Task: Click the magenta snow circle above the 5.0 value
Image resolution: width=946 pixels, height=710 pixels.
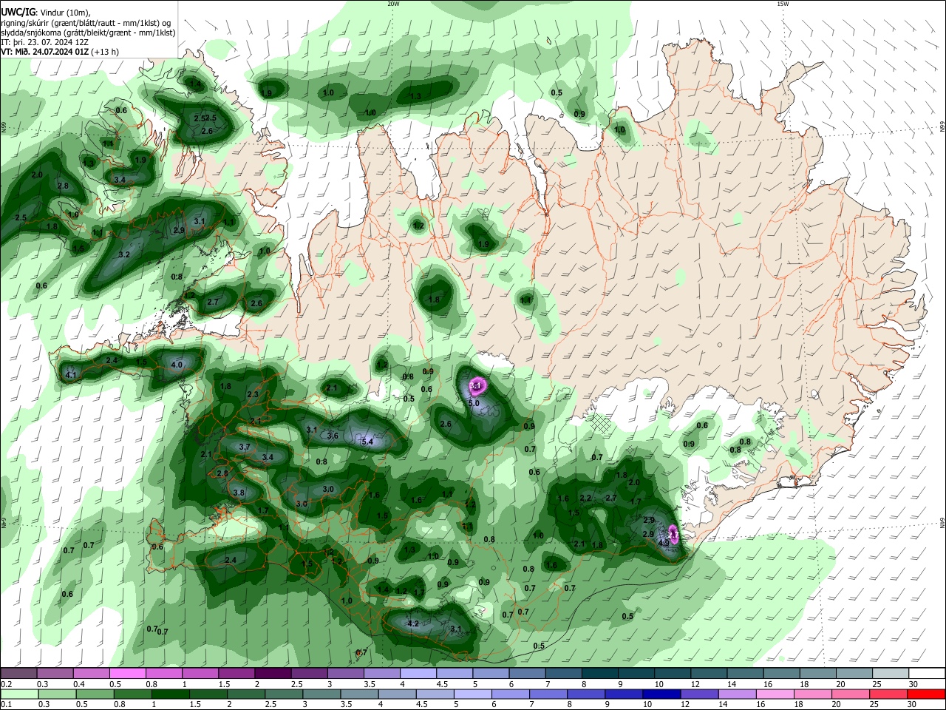Action: click(477, 386)
